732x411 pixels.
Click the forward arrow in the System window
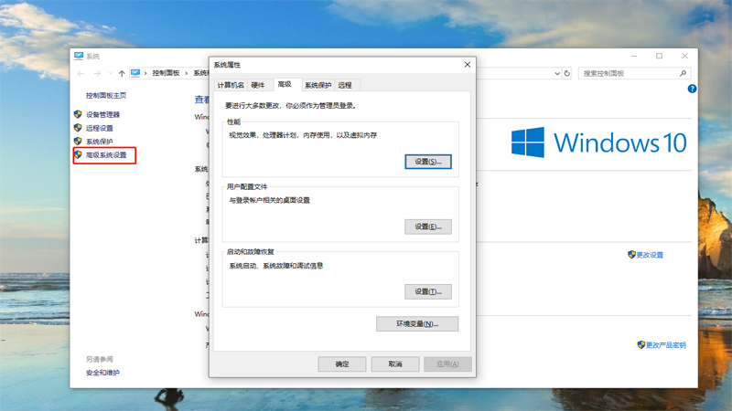(x=97, y=74)
